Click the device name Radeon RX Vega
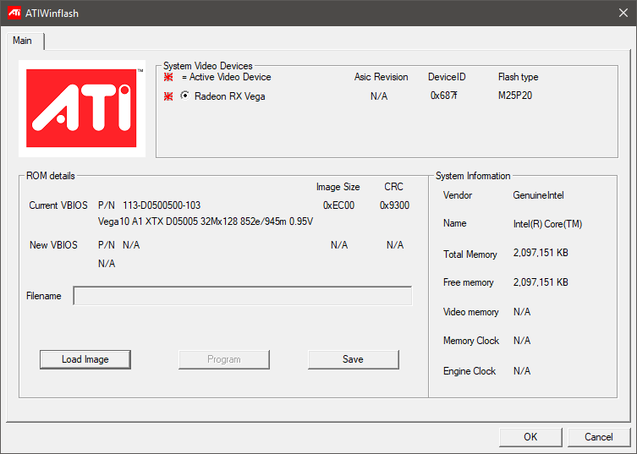Image resolution: width=637 pixels, height=454 pixels. [230, 96]
